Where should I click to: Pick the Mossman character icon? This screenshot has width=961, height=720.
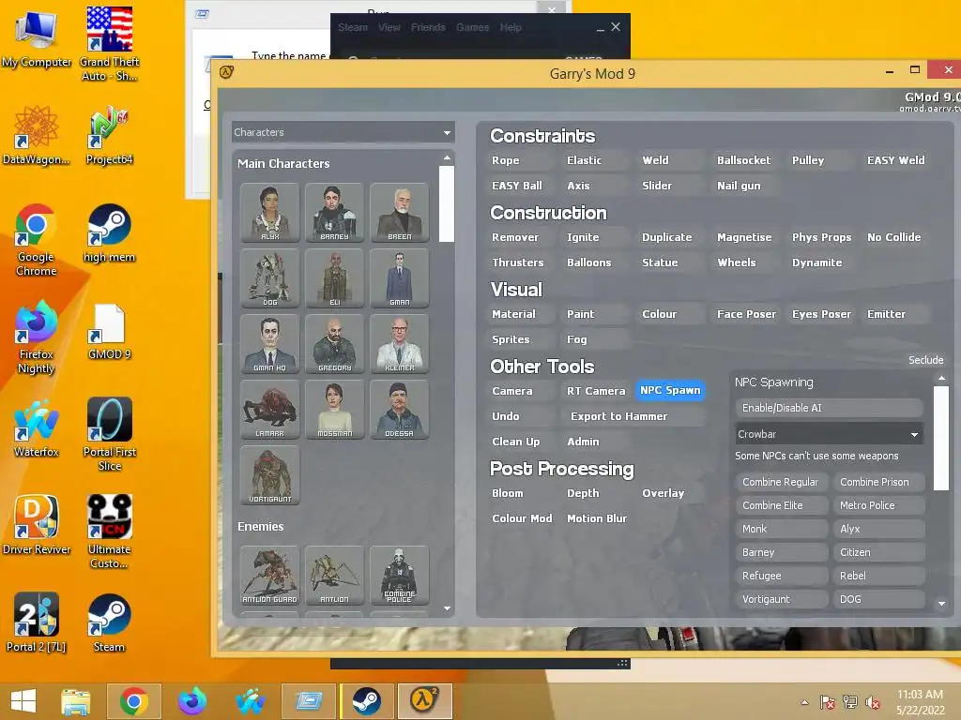pos(334,409)
